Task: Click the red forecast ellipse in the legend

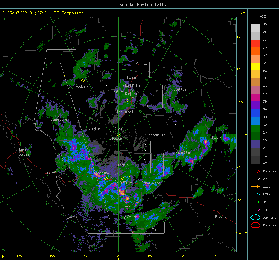Action: [x=255, y=225]
